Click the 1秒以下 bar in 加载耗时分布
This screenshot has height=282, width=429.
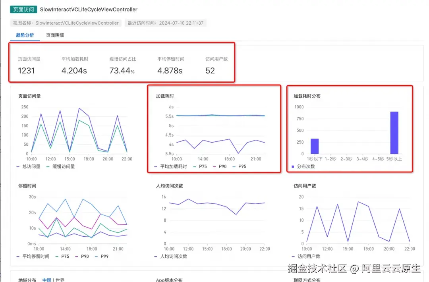pos(315,146)
